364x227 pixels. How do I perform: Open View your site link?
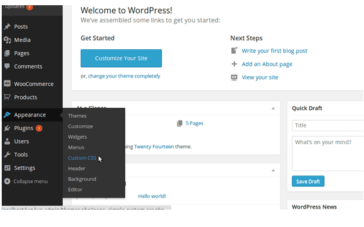[260, 78]
